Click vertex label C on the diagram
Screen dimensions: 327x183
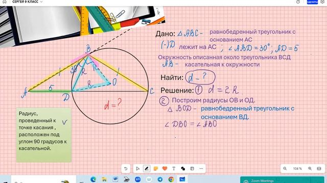(x=152, y=91)
